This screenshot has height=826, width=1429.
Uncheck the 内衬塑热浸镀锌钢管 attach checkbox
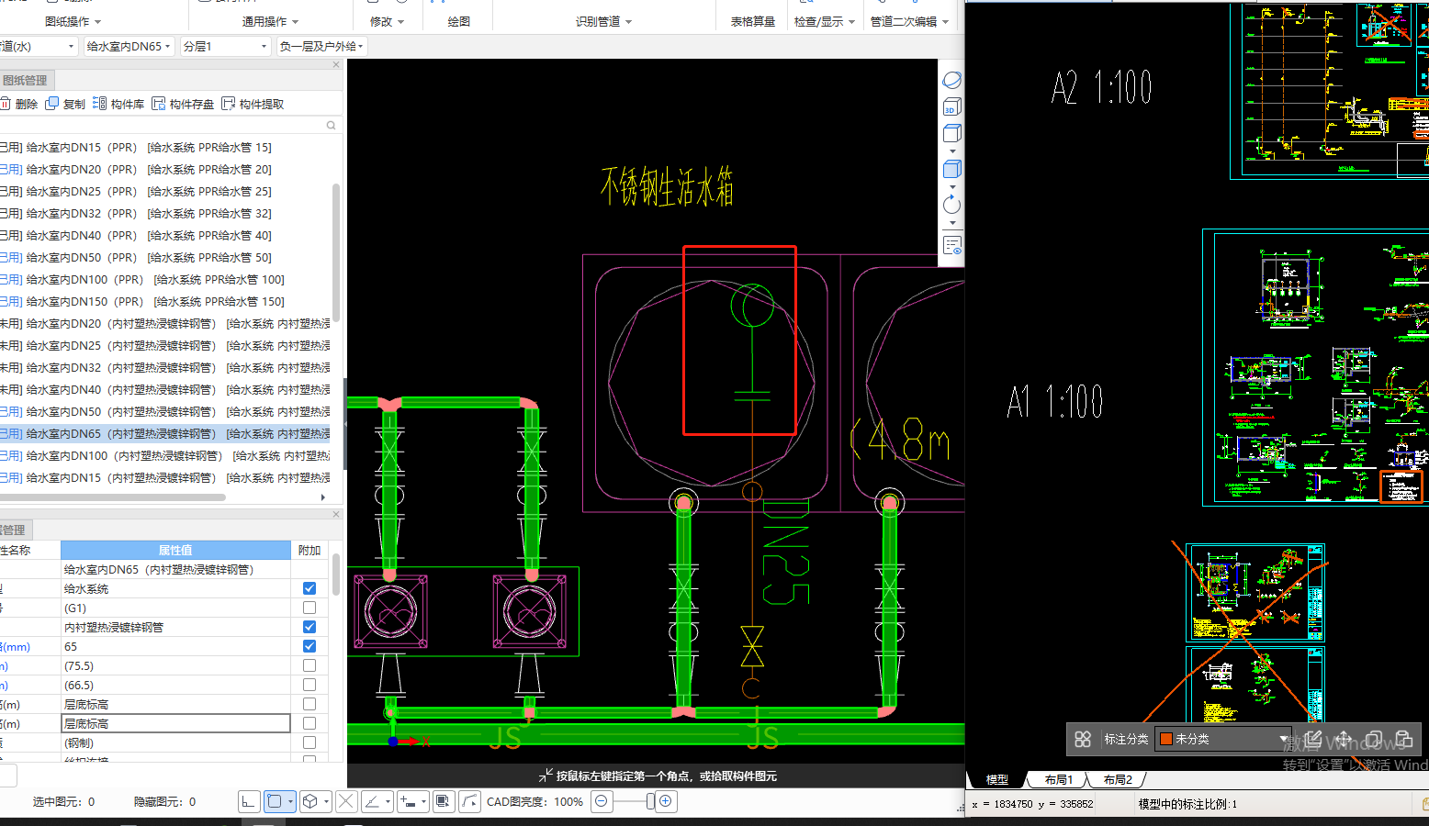tap(309, 627)
